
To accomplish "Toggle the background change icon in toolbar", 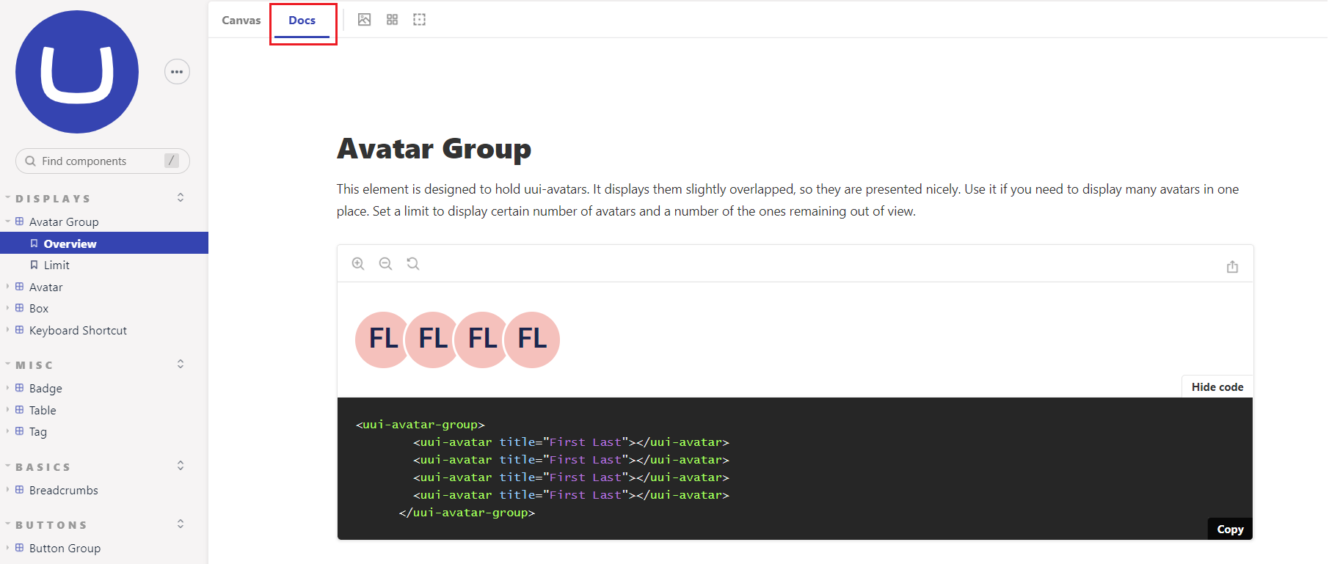I will tap(364, 20).
